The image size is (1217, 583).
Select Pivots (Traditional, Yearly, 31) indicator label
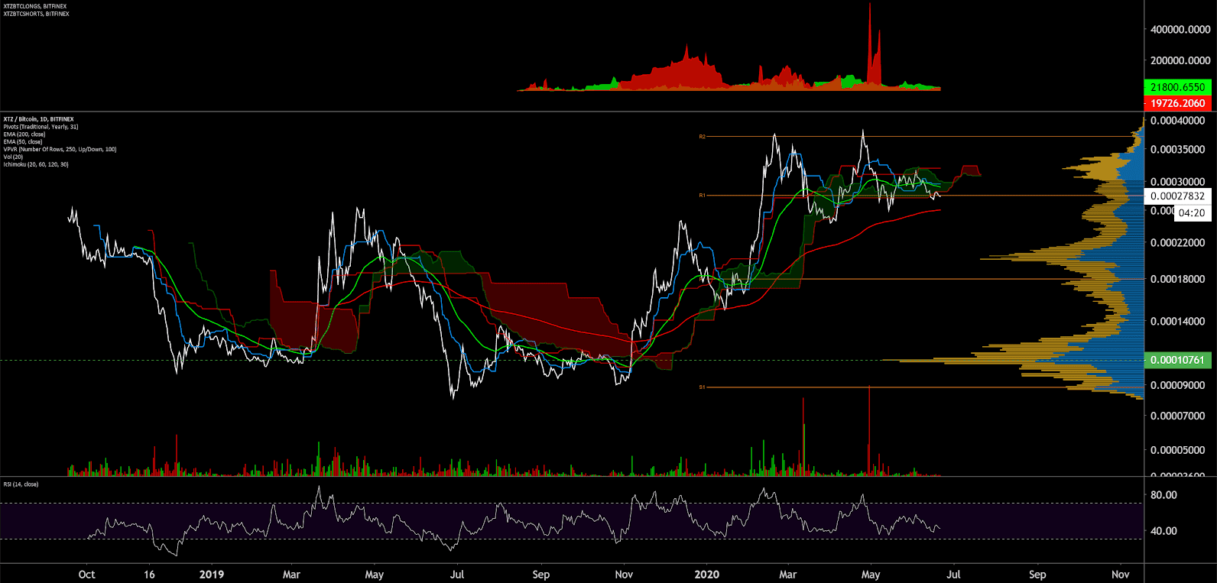coord(41,127)
